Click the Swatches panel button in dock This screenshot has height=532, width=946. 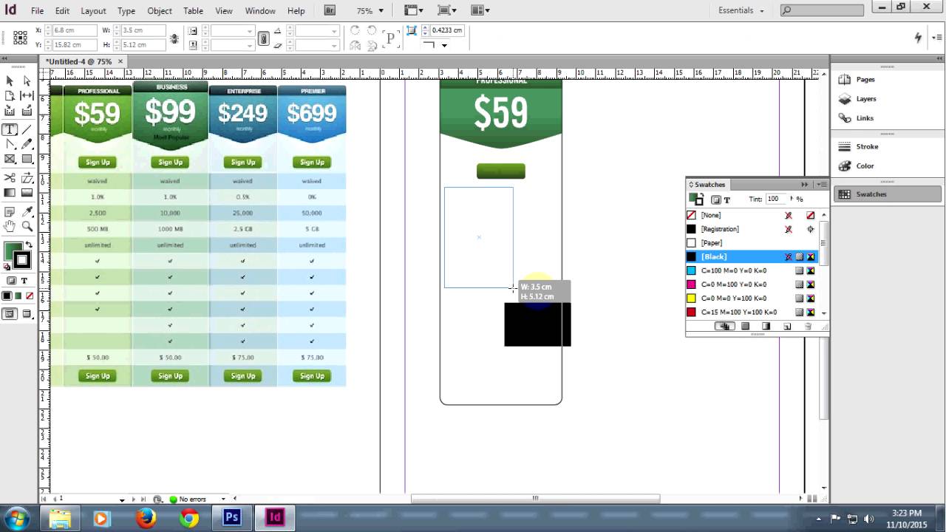click(888, 194)
